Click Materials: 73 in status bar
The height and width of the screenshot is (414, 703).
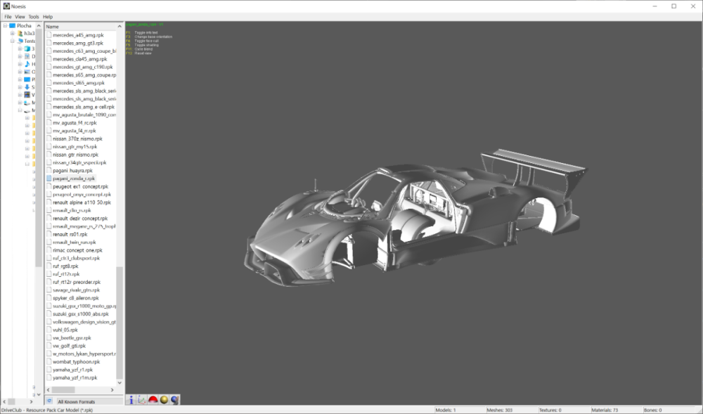(605, 410)
